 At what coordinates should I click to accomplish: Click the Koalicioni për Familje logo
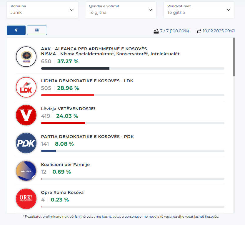pyautogui.click(x=26, y=171)
